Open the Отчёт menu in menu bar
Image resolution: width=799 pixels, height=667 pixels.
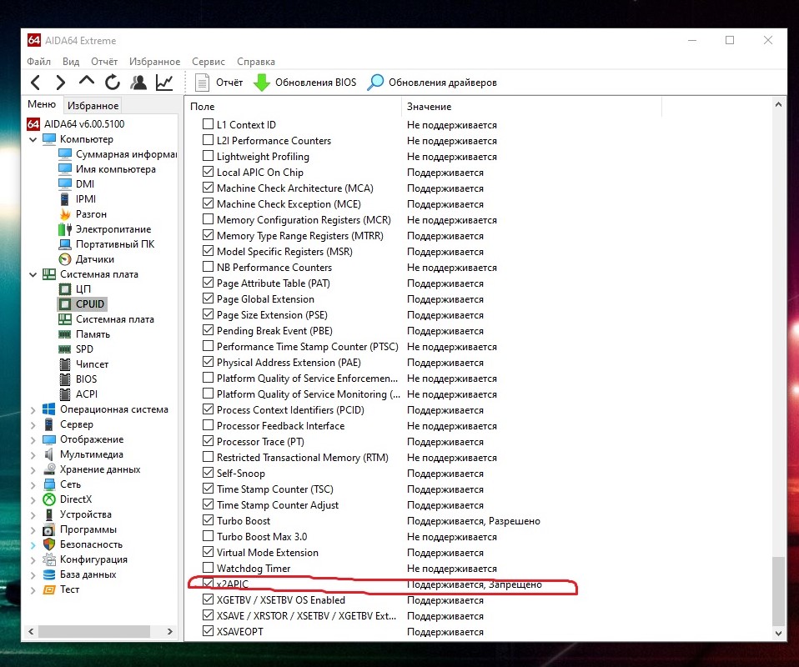(x=104, y=61)
